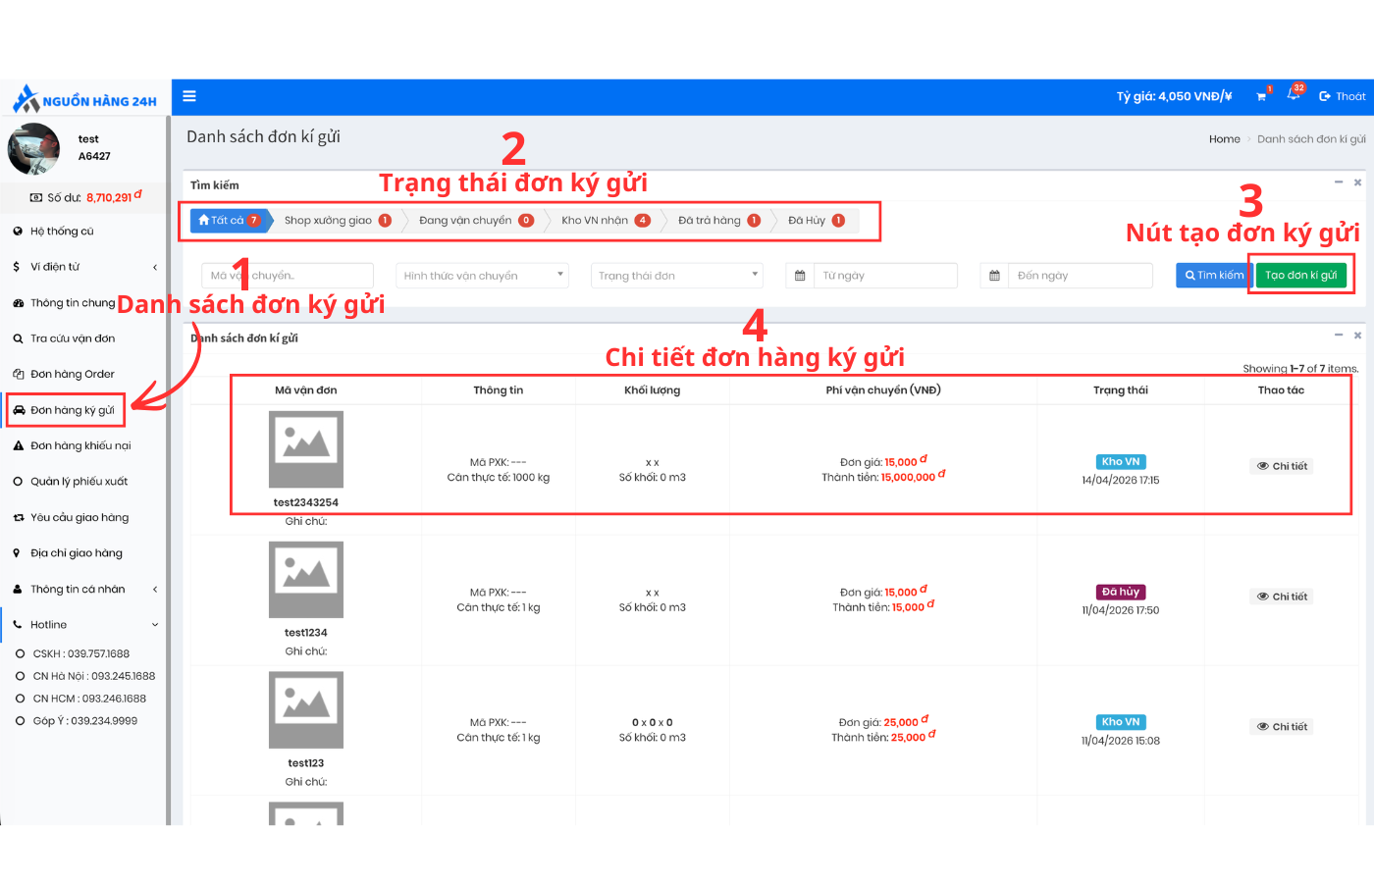Click the Mã vận chuyển input field
Viewport: 1374px width, 883px height.
pos(288,276)
